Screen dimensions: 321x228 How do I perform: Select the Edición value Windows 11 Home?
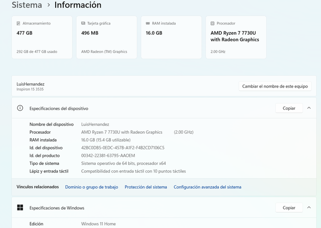click(x=98, y=224)
